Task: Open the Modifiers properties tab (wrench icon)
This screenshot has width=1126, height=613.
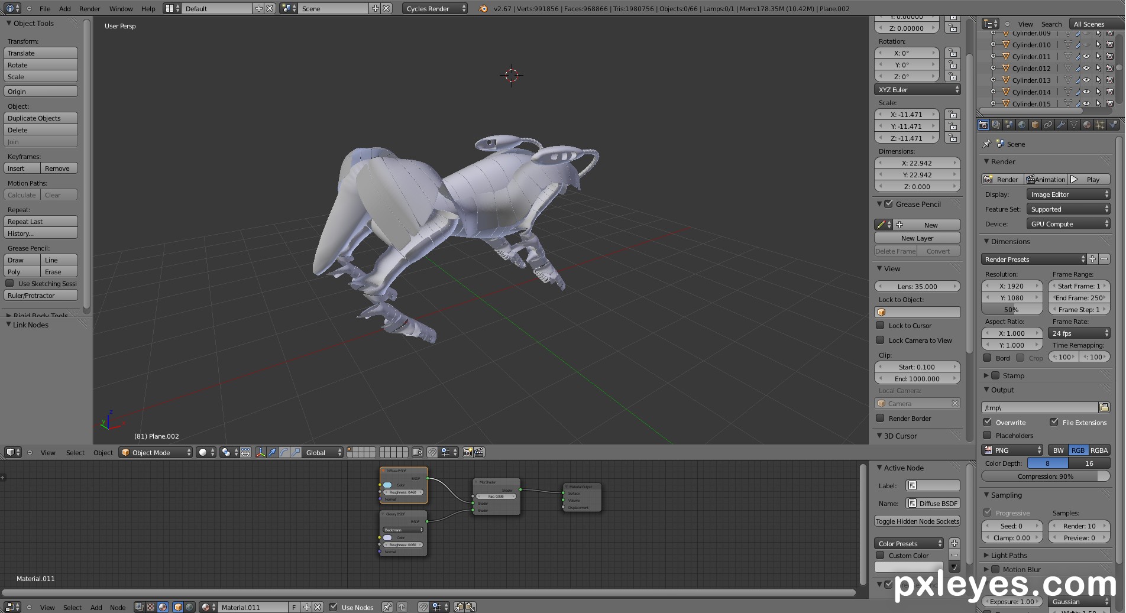Action: point(1061,125)
